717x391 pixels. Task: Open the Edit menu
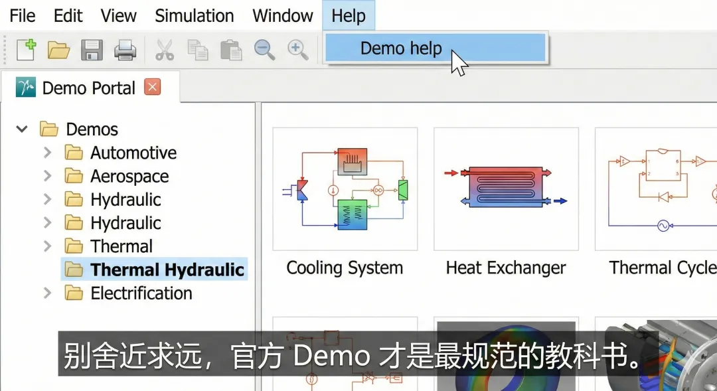coord(68,15)
